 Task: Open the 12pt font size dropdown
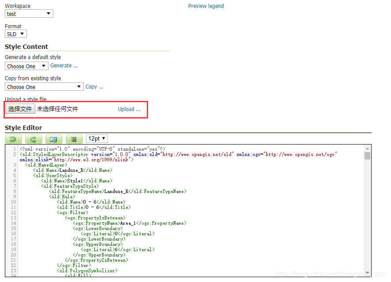pyautogui.click(x=97, y=138)
